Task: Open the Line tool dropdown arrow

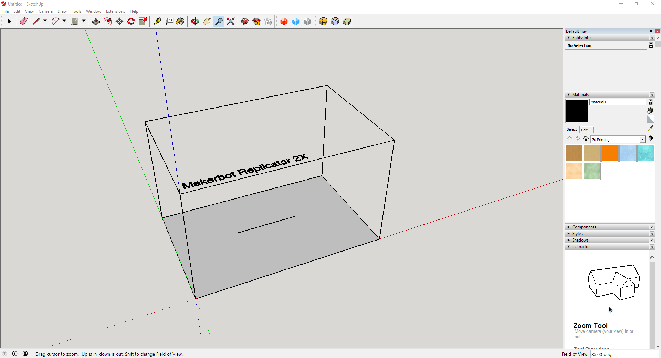Action: point(45,21)
